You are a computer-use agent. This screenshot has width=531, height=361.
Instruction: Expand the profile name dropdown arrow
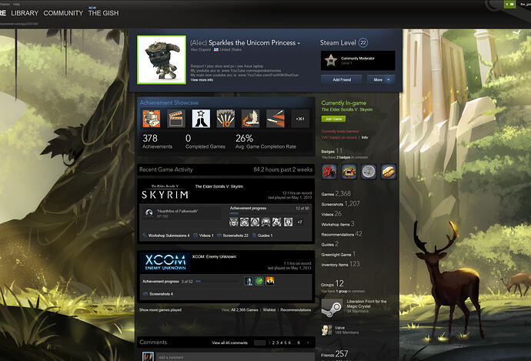point(299,43)
